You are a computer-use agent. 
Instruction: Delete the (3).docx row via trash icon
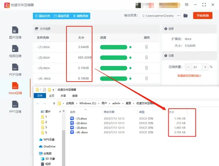coord(146,68)
